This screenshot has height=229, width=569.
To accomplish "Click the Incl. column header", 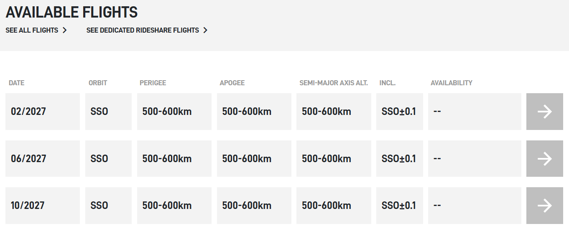I will pyautogui.click(x=388, y=83).
